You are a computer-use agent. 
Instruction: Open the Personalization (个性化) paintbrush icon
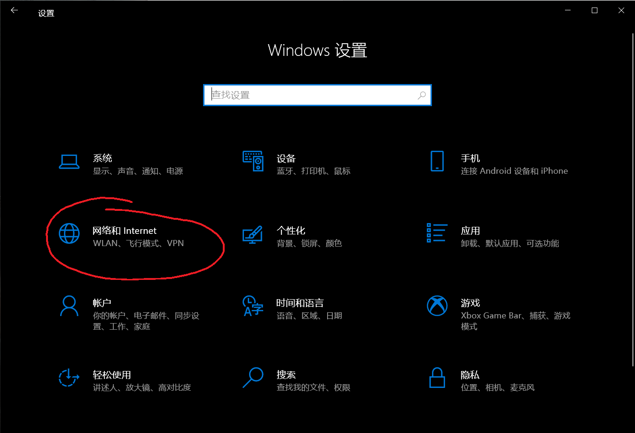coord(252,234)
